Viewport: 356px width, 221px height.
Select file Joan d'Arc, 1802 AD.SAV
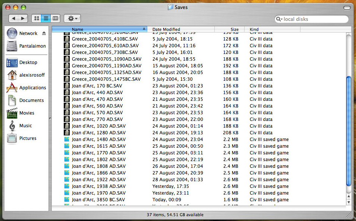(99, 159)
